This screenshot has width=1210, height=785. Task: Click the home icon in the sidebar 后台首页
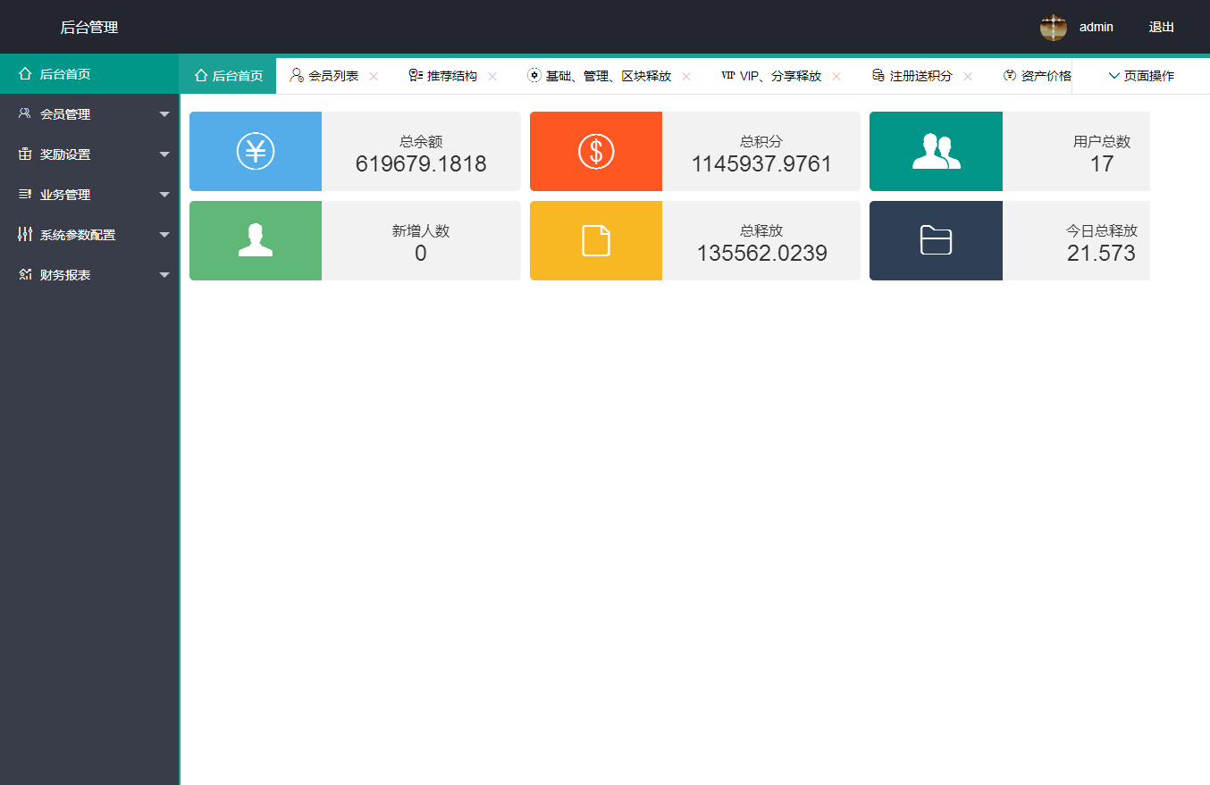25,74
